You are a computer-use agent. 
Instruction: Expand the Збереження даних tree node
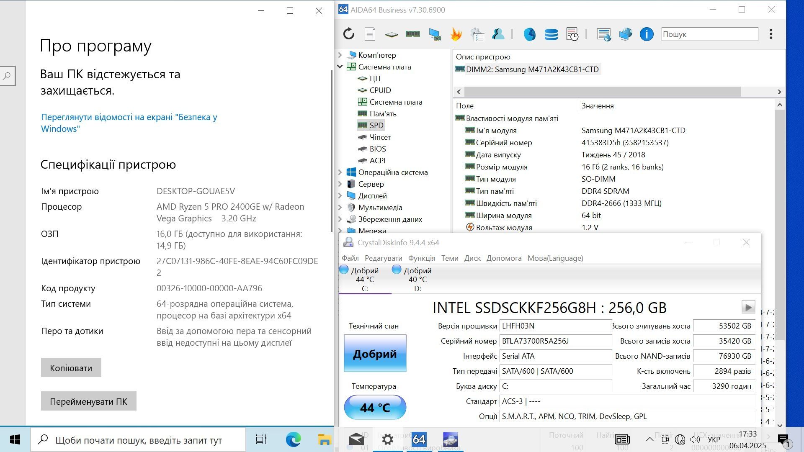(340, 219)
